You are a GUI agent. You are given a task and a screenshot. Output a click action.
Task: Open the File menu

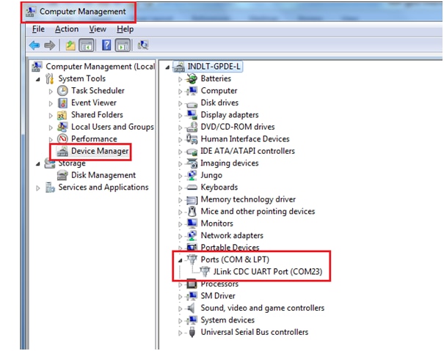(x=38, y=29)
